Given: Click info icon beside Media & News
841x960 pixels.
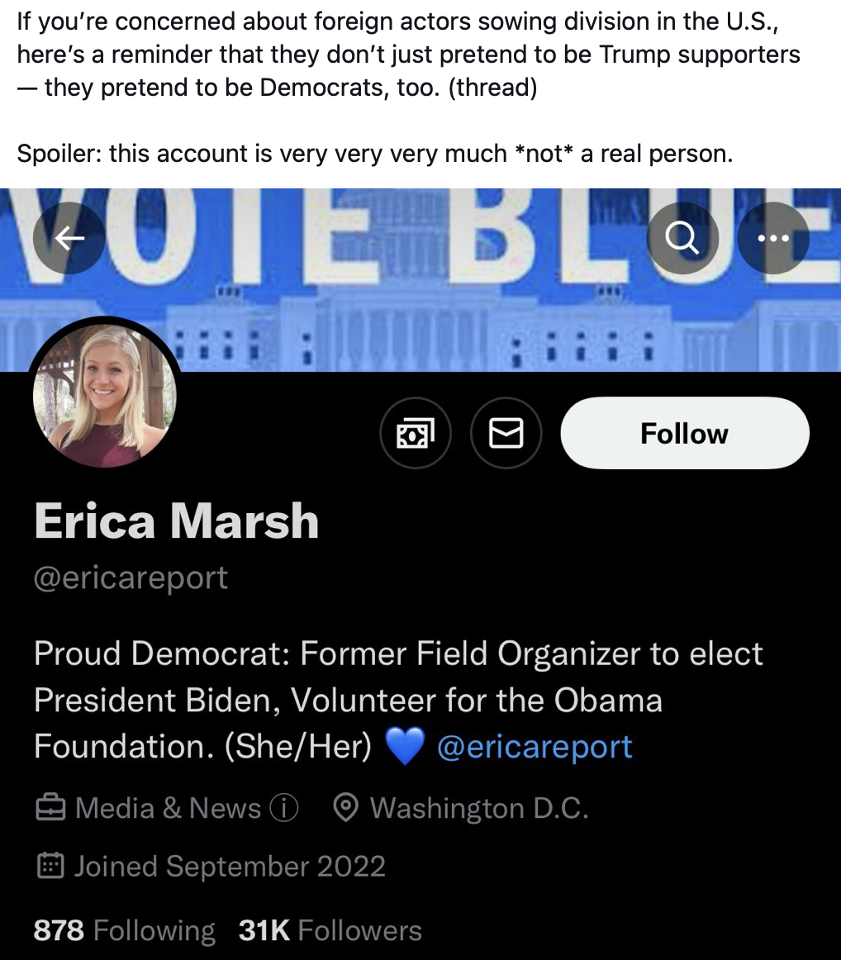Looking at the screenshot, I should pyautogui.click(x=284, y=808).
